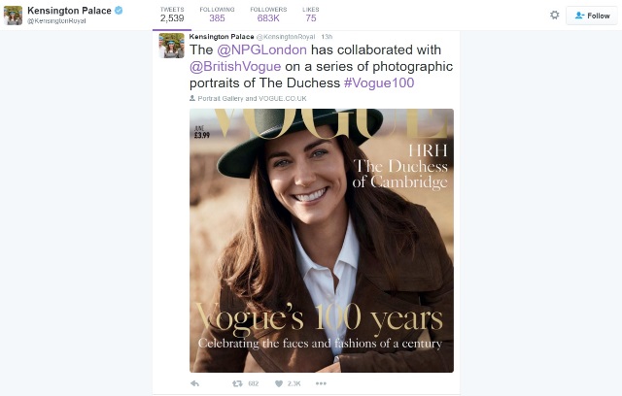View the Followers tab showing 683K
Viewport: 622px width, 396px height.
tap(266, 14)
